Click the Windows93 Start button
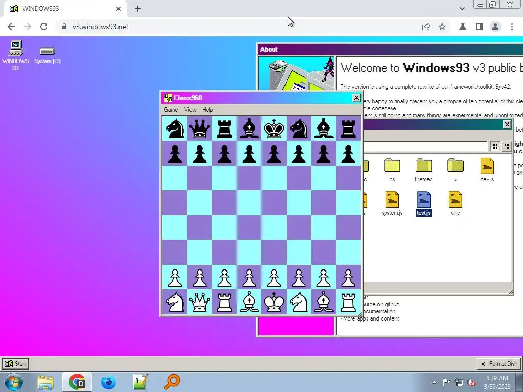The image size is (523, 392). [15, 363]
